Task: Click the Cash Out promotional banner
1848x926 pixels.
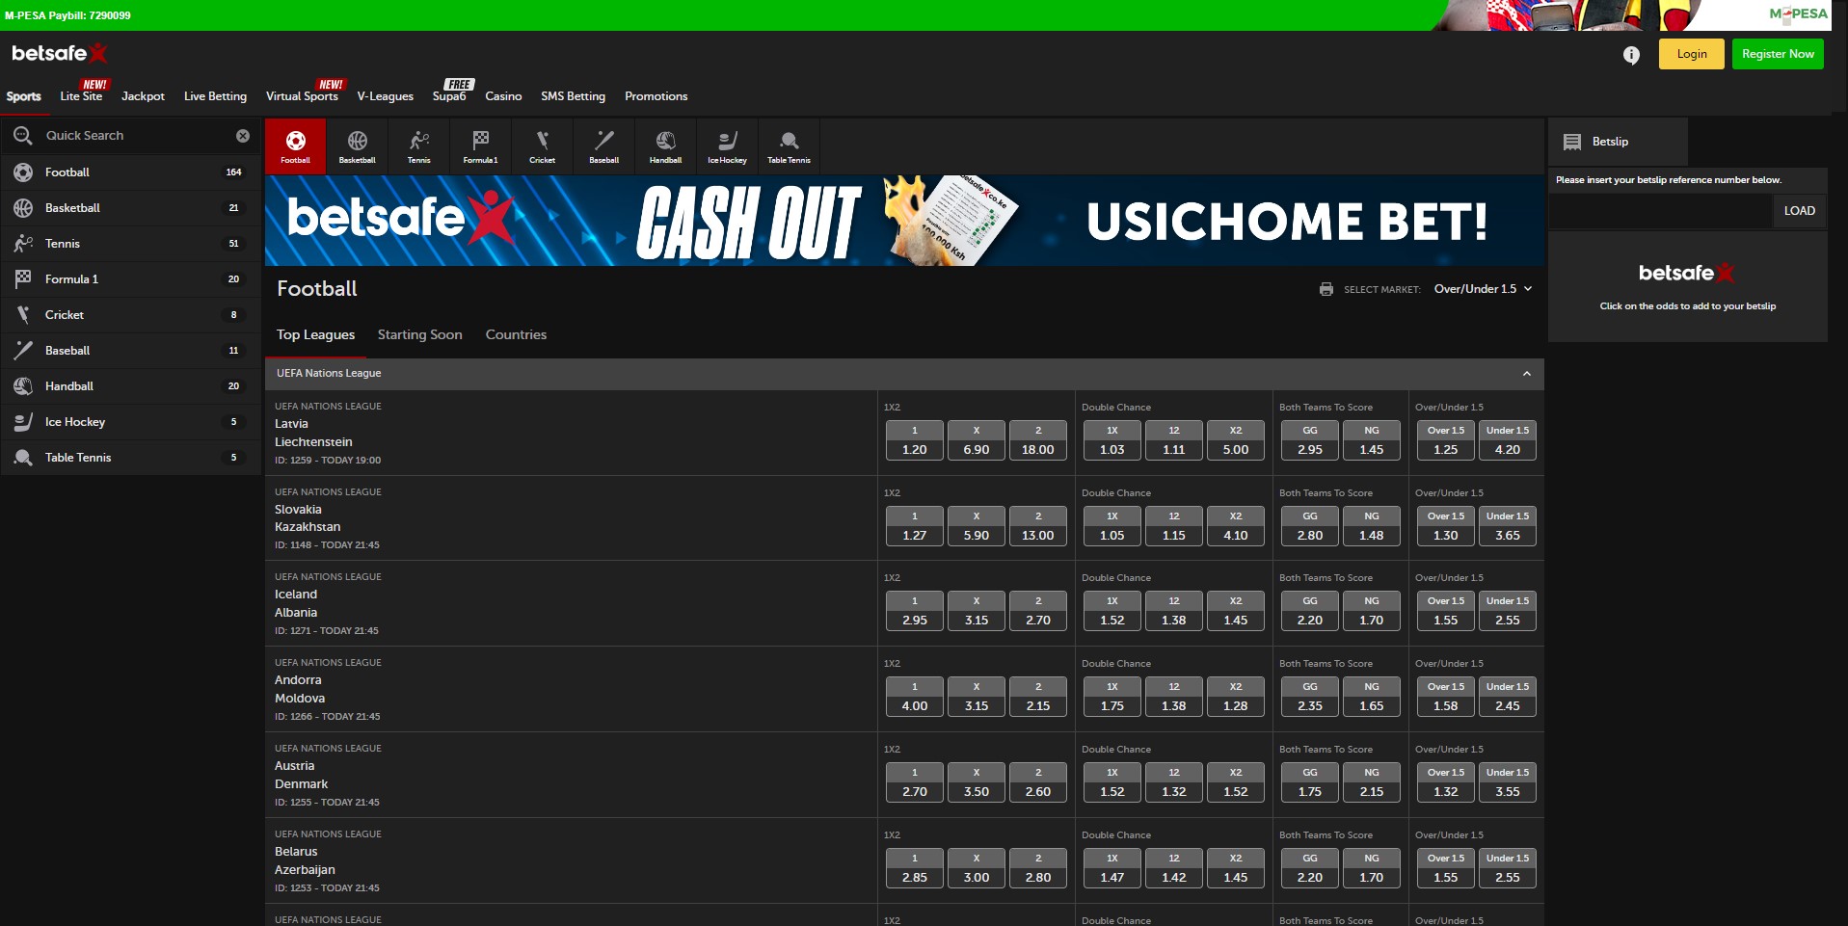Action: tap(904, 221)
